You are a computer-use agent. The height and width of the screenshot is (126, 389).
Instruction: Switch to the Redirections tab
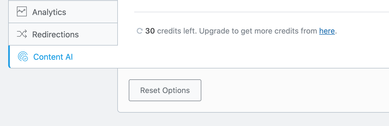(x=63, y=34)
